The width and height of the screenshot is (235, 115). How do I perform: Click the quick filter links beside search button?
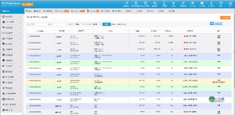point(119,24)
